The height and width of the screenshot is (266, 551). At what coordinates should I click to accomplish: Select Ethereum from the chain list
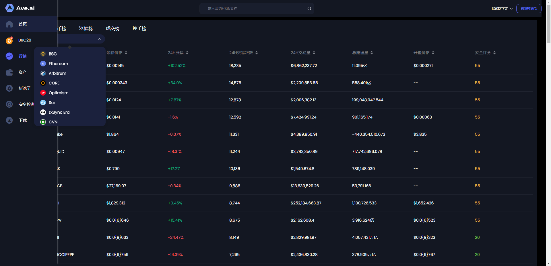[x=58, y=64]
